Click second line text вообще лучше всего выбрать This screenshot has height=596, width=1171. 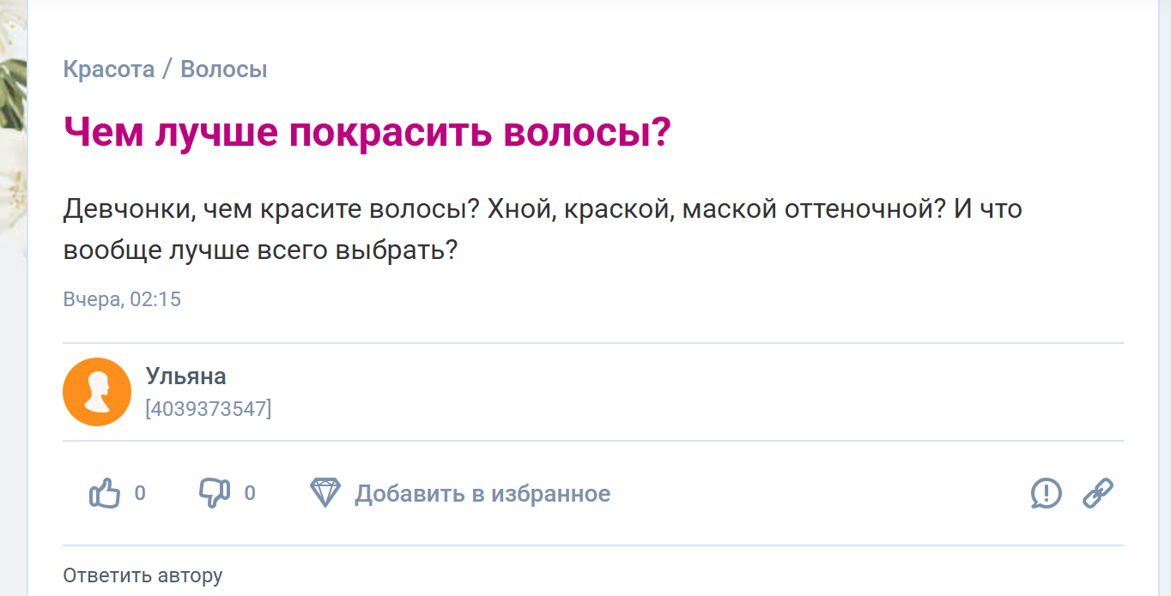tap(260, 250)
